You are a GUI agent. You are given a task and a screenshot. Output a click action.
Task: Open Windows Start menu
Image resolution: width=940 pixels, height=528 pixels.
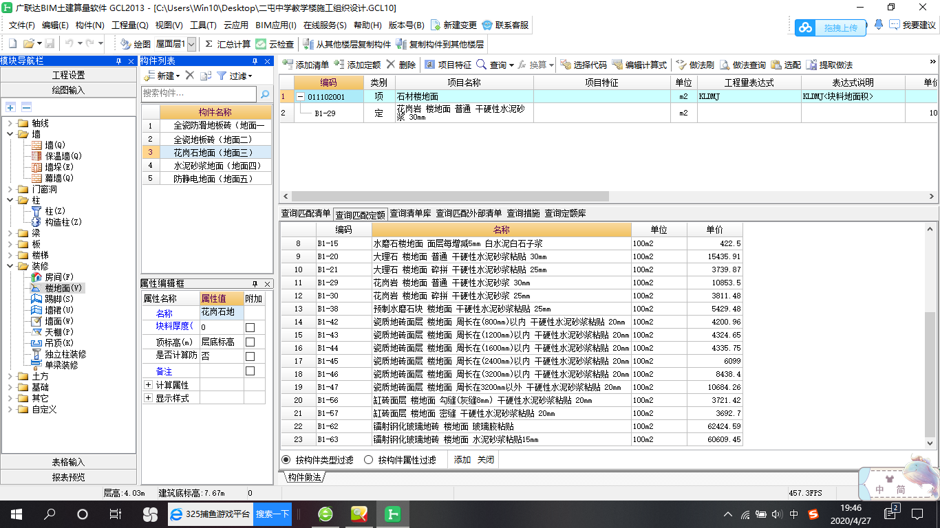(16, 514)
